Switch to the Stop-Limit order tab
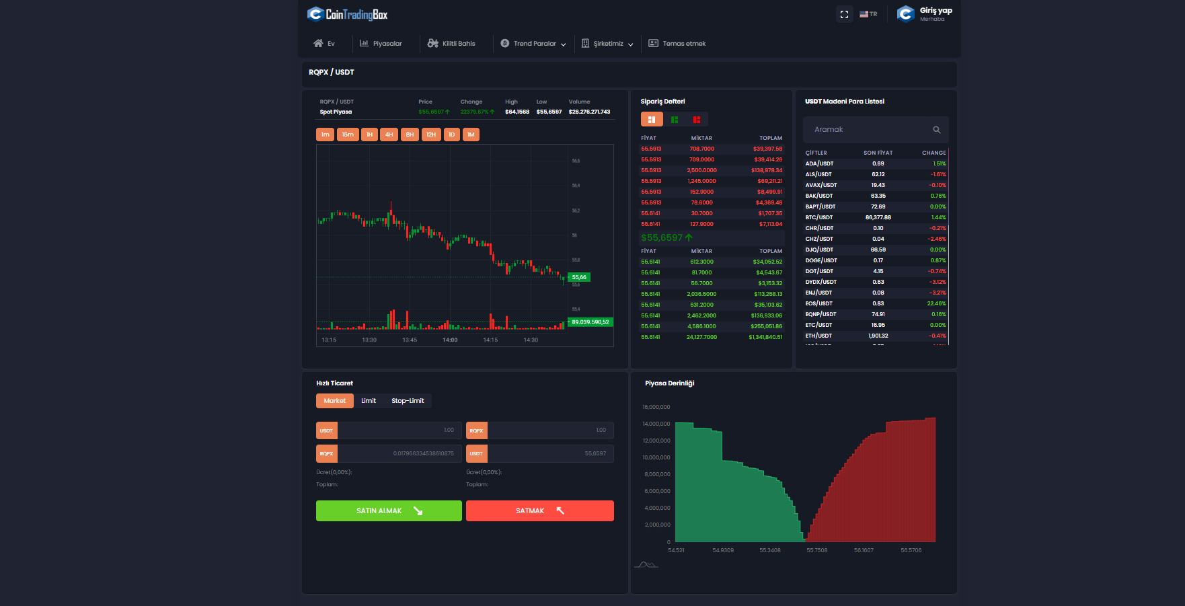The height and width of the screenshot is (606, 1185). (408, 401)
